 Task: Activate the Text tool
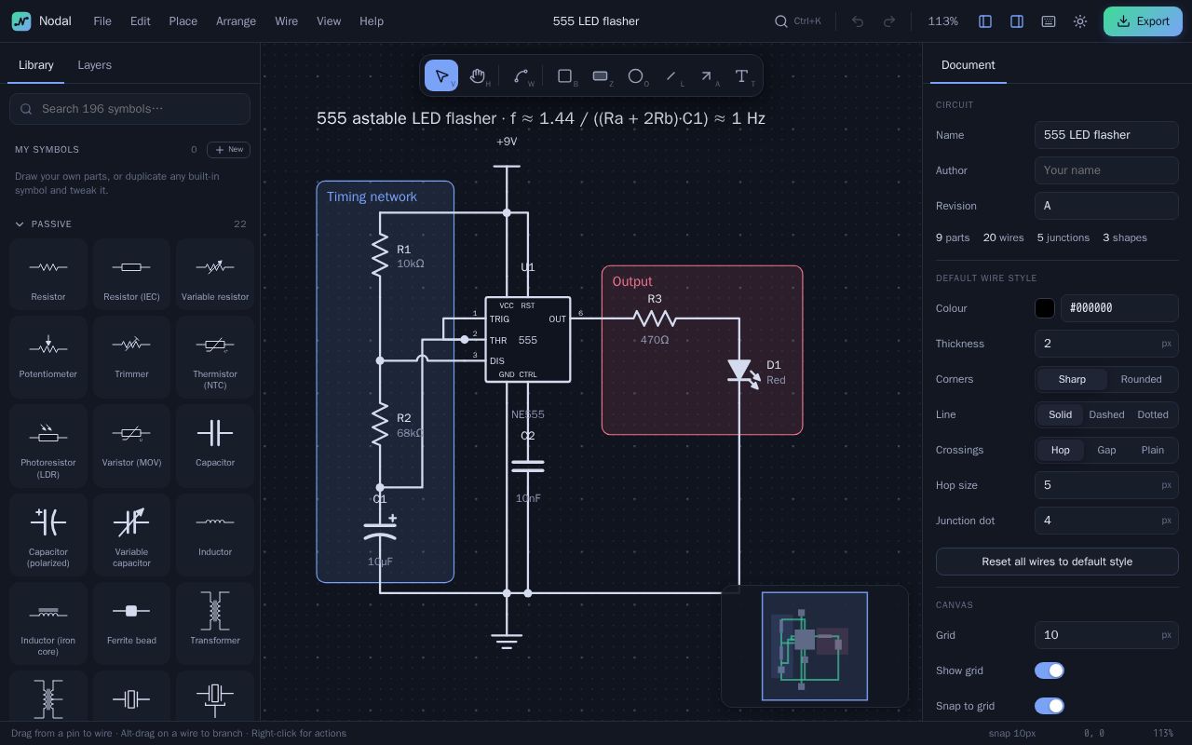pos(742,75)
